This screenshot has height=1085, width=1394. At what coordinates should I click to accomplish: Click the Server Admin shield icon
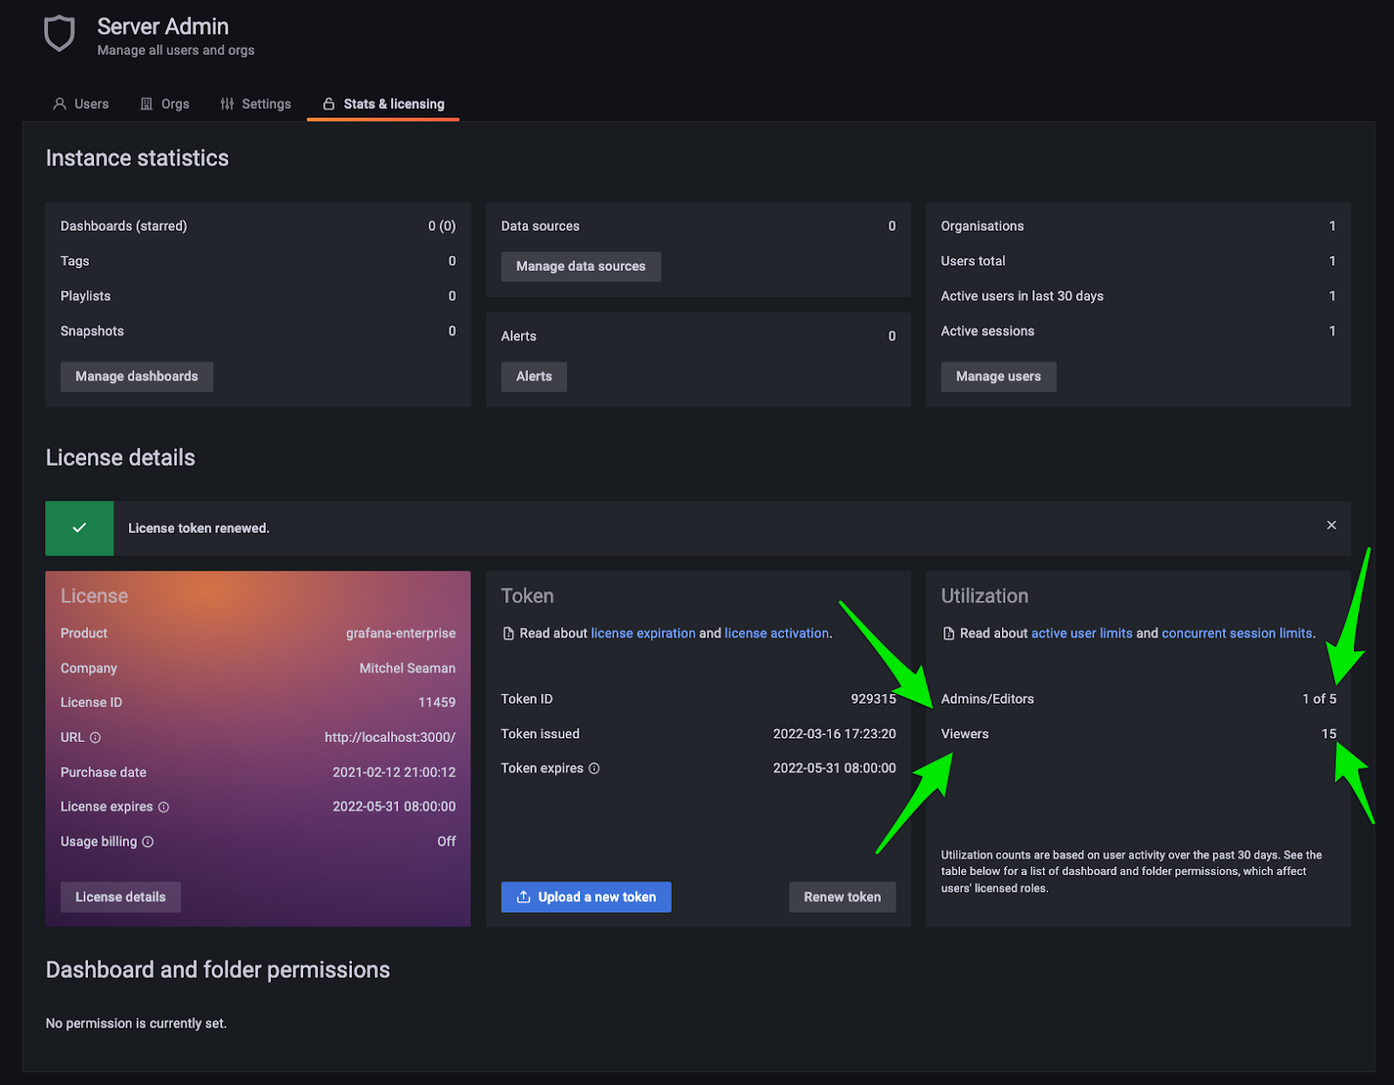tap(59, 34)
